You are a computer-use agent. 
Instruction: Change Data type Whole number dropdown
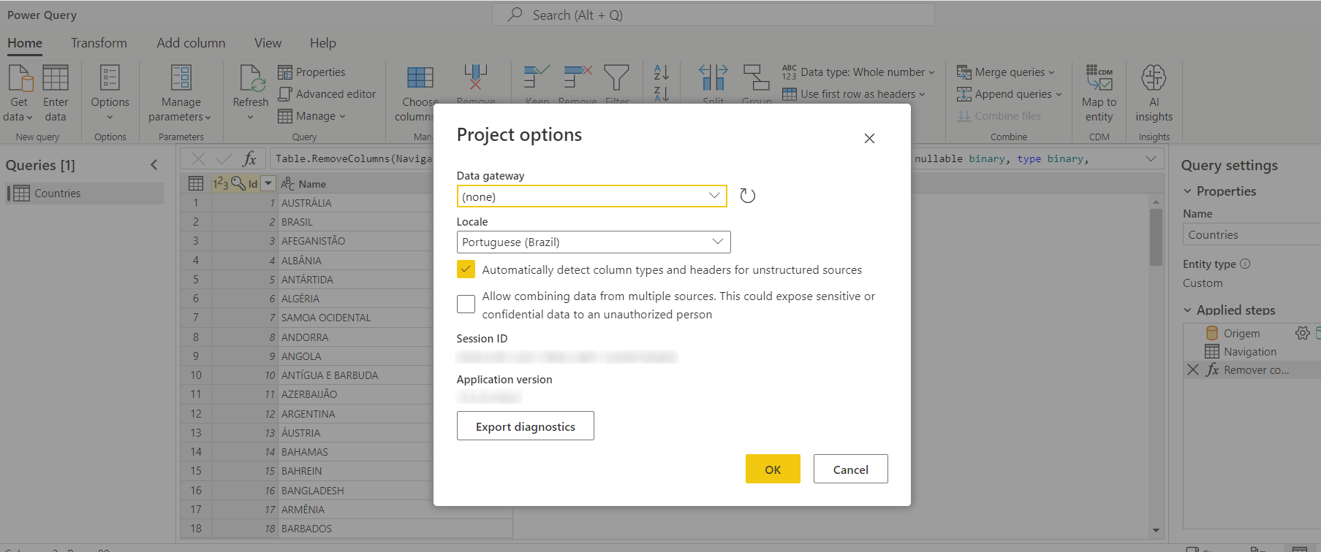pos(858,72)
